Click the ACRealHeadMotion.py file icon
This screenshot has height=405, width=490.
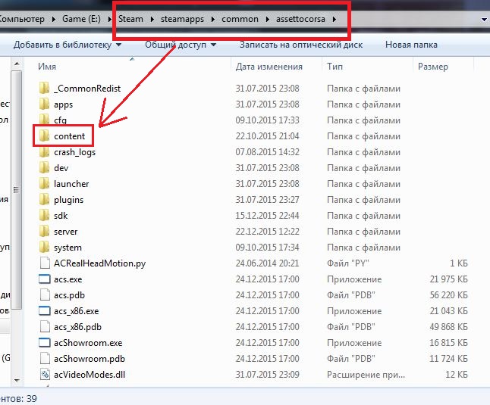(45, 263)
